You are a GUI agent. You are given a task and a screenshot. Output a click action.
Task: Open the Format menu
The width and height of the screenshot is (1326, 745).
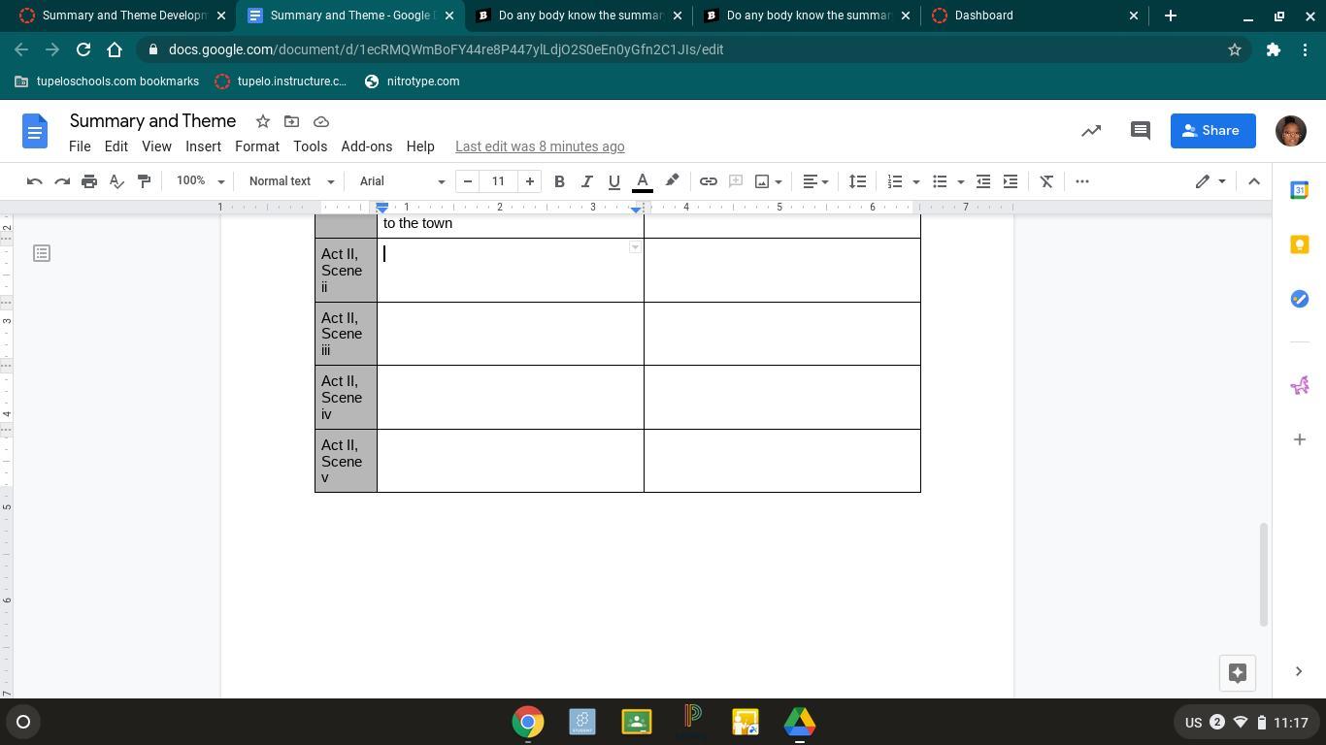pos(256,146)
